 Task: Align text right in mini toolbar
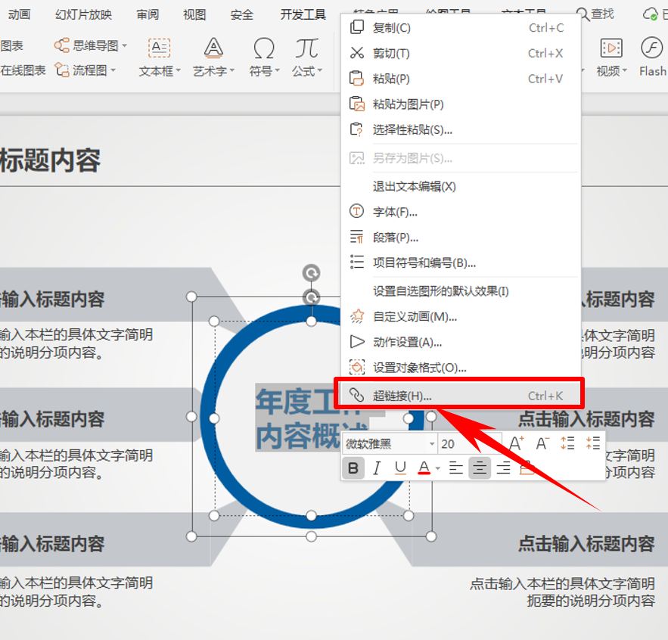coord(504,468)
